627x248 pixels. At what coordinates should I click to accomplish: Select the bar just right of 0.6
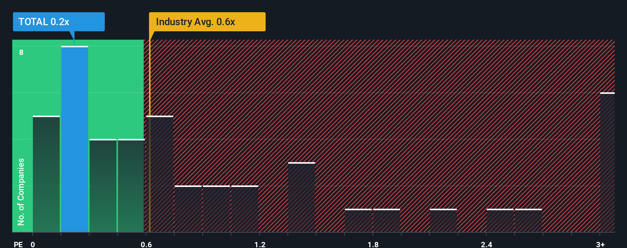[x=160, y=174]
